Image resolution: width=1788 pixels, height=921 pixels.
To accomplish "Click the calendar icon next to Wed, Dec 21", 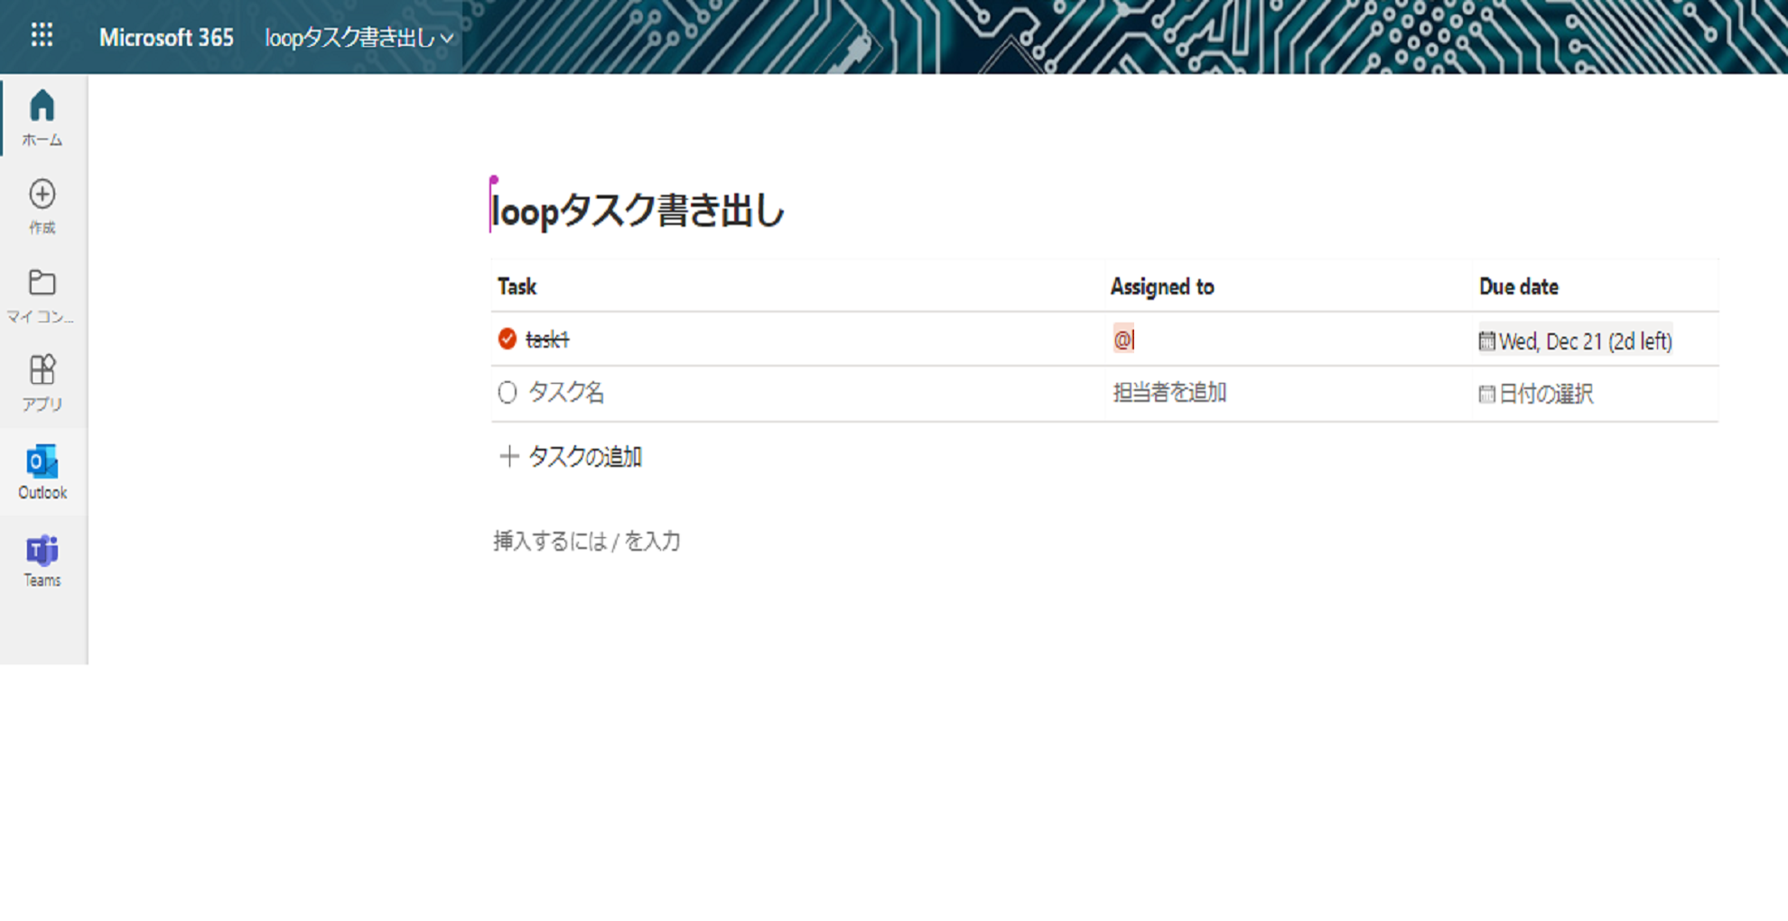I will click(1486, 340).
